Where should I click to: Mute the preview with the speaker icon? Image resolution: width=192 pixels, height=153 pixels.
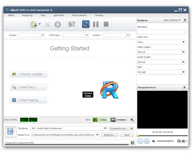coord(154,141)
